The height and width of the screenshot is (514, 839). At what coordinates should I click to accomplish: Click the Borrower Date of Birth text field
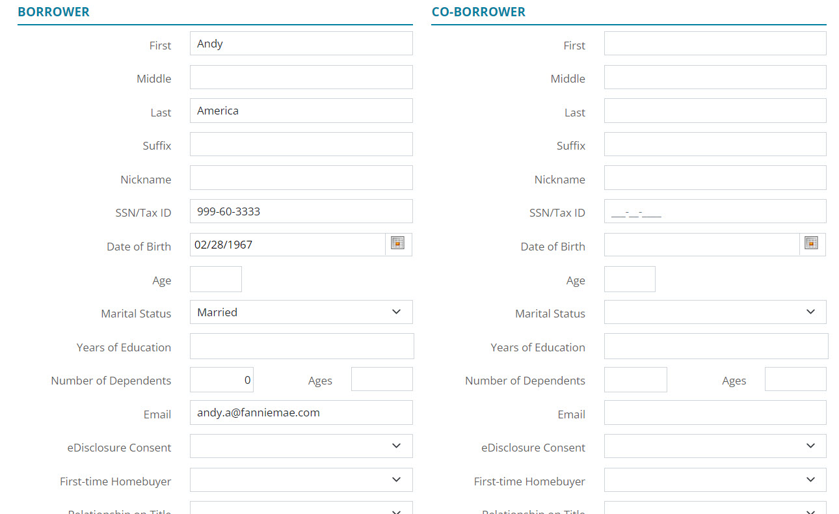pos(287,245)
